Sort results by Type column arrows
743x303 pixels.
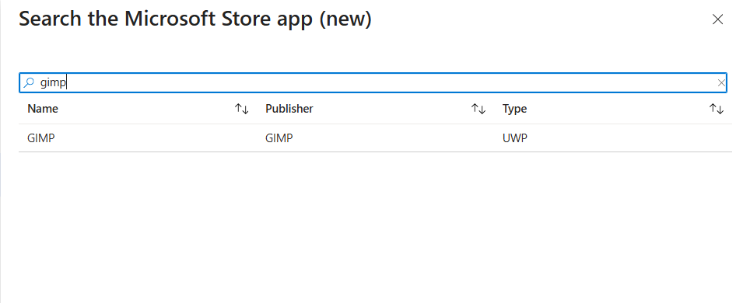(x=716, y=109)
